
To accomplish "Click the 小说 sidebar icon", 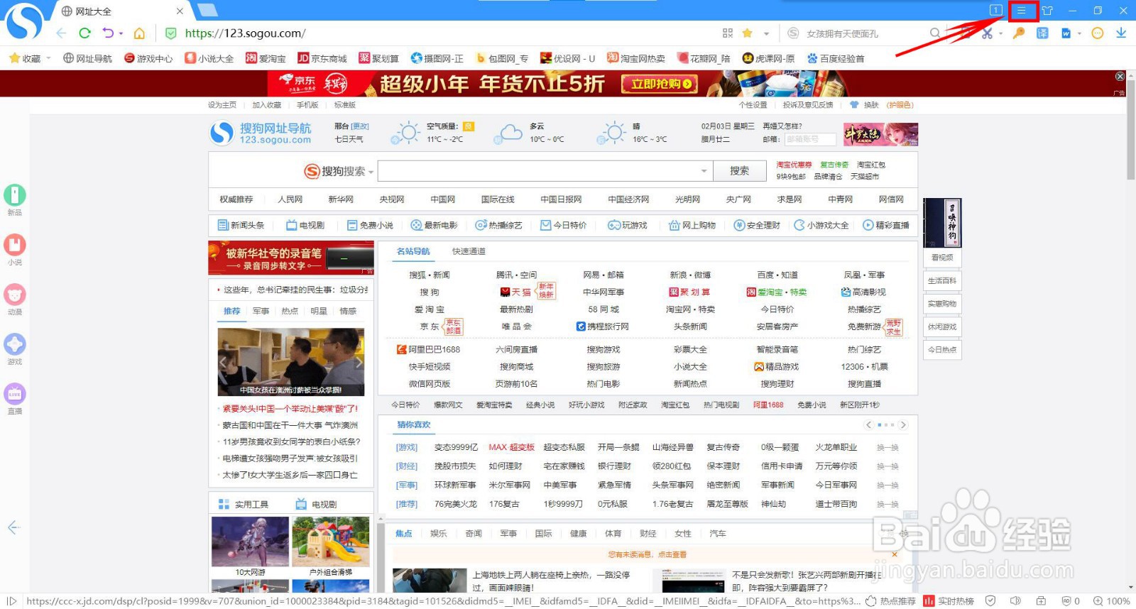I will coord(15,245).
